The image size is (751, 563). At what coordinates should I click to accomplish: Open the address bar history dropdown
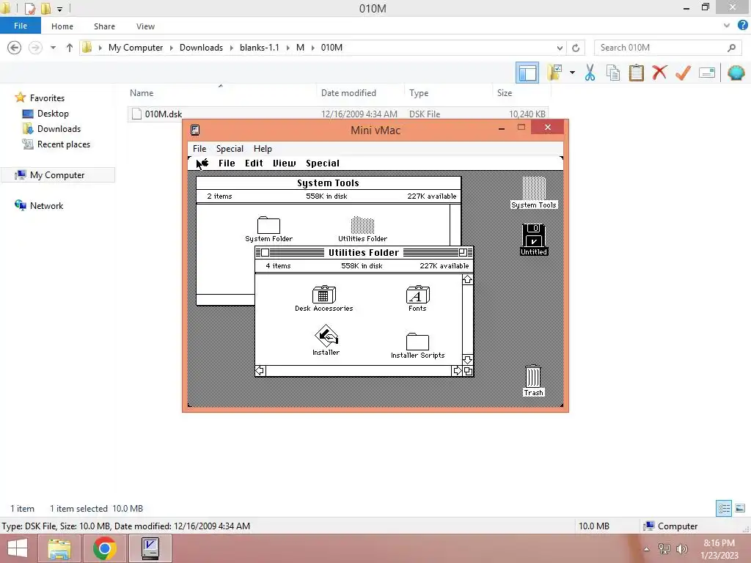(x=560, y=48)
